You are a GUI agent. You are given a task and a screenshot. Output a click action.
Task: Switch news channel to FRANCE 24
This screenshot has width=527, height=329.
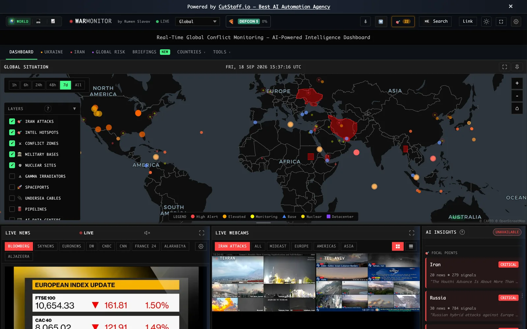pyautogui.click(x=145, y=246)
